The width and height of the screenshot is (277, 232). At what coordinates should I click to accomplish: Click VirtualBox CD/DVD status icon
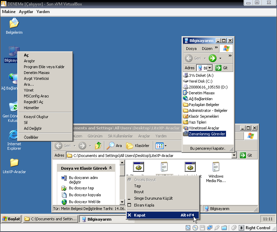pos(195,228)
